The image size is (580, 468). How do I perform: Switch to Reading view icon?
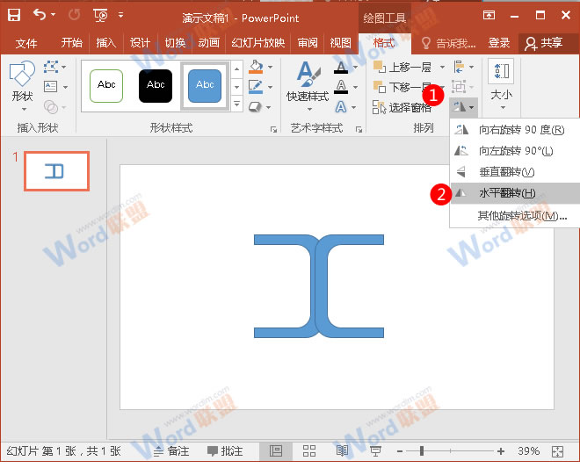pos(342,450)
